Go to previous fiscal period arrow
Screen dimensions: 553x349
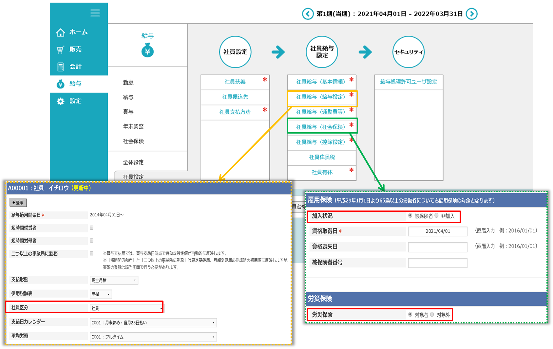(308, 14)
